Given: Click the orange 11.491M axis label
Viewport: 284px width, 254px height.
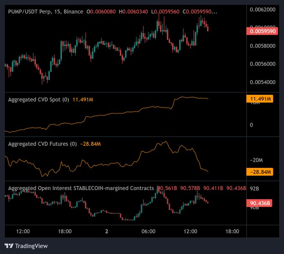Looking at the screenshot, I should coord(260,99).
